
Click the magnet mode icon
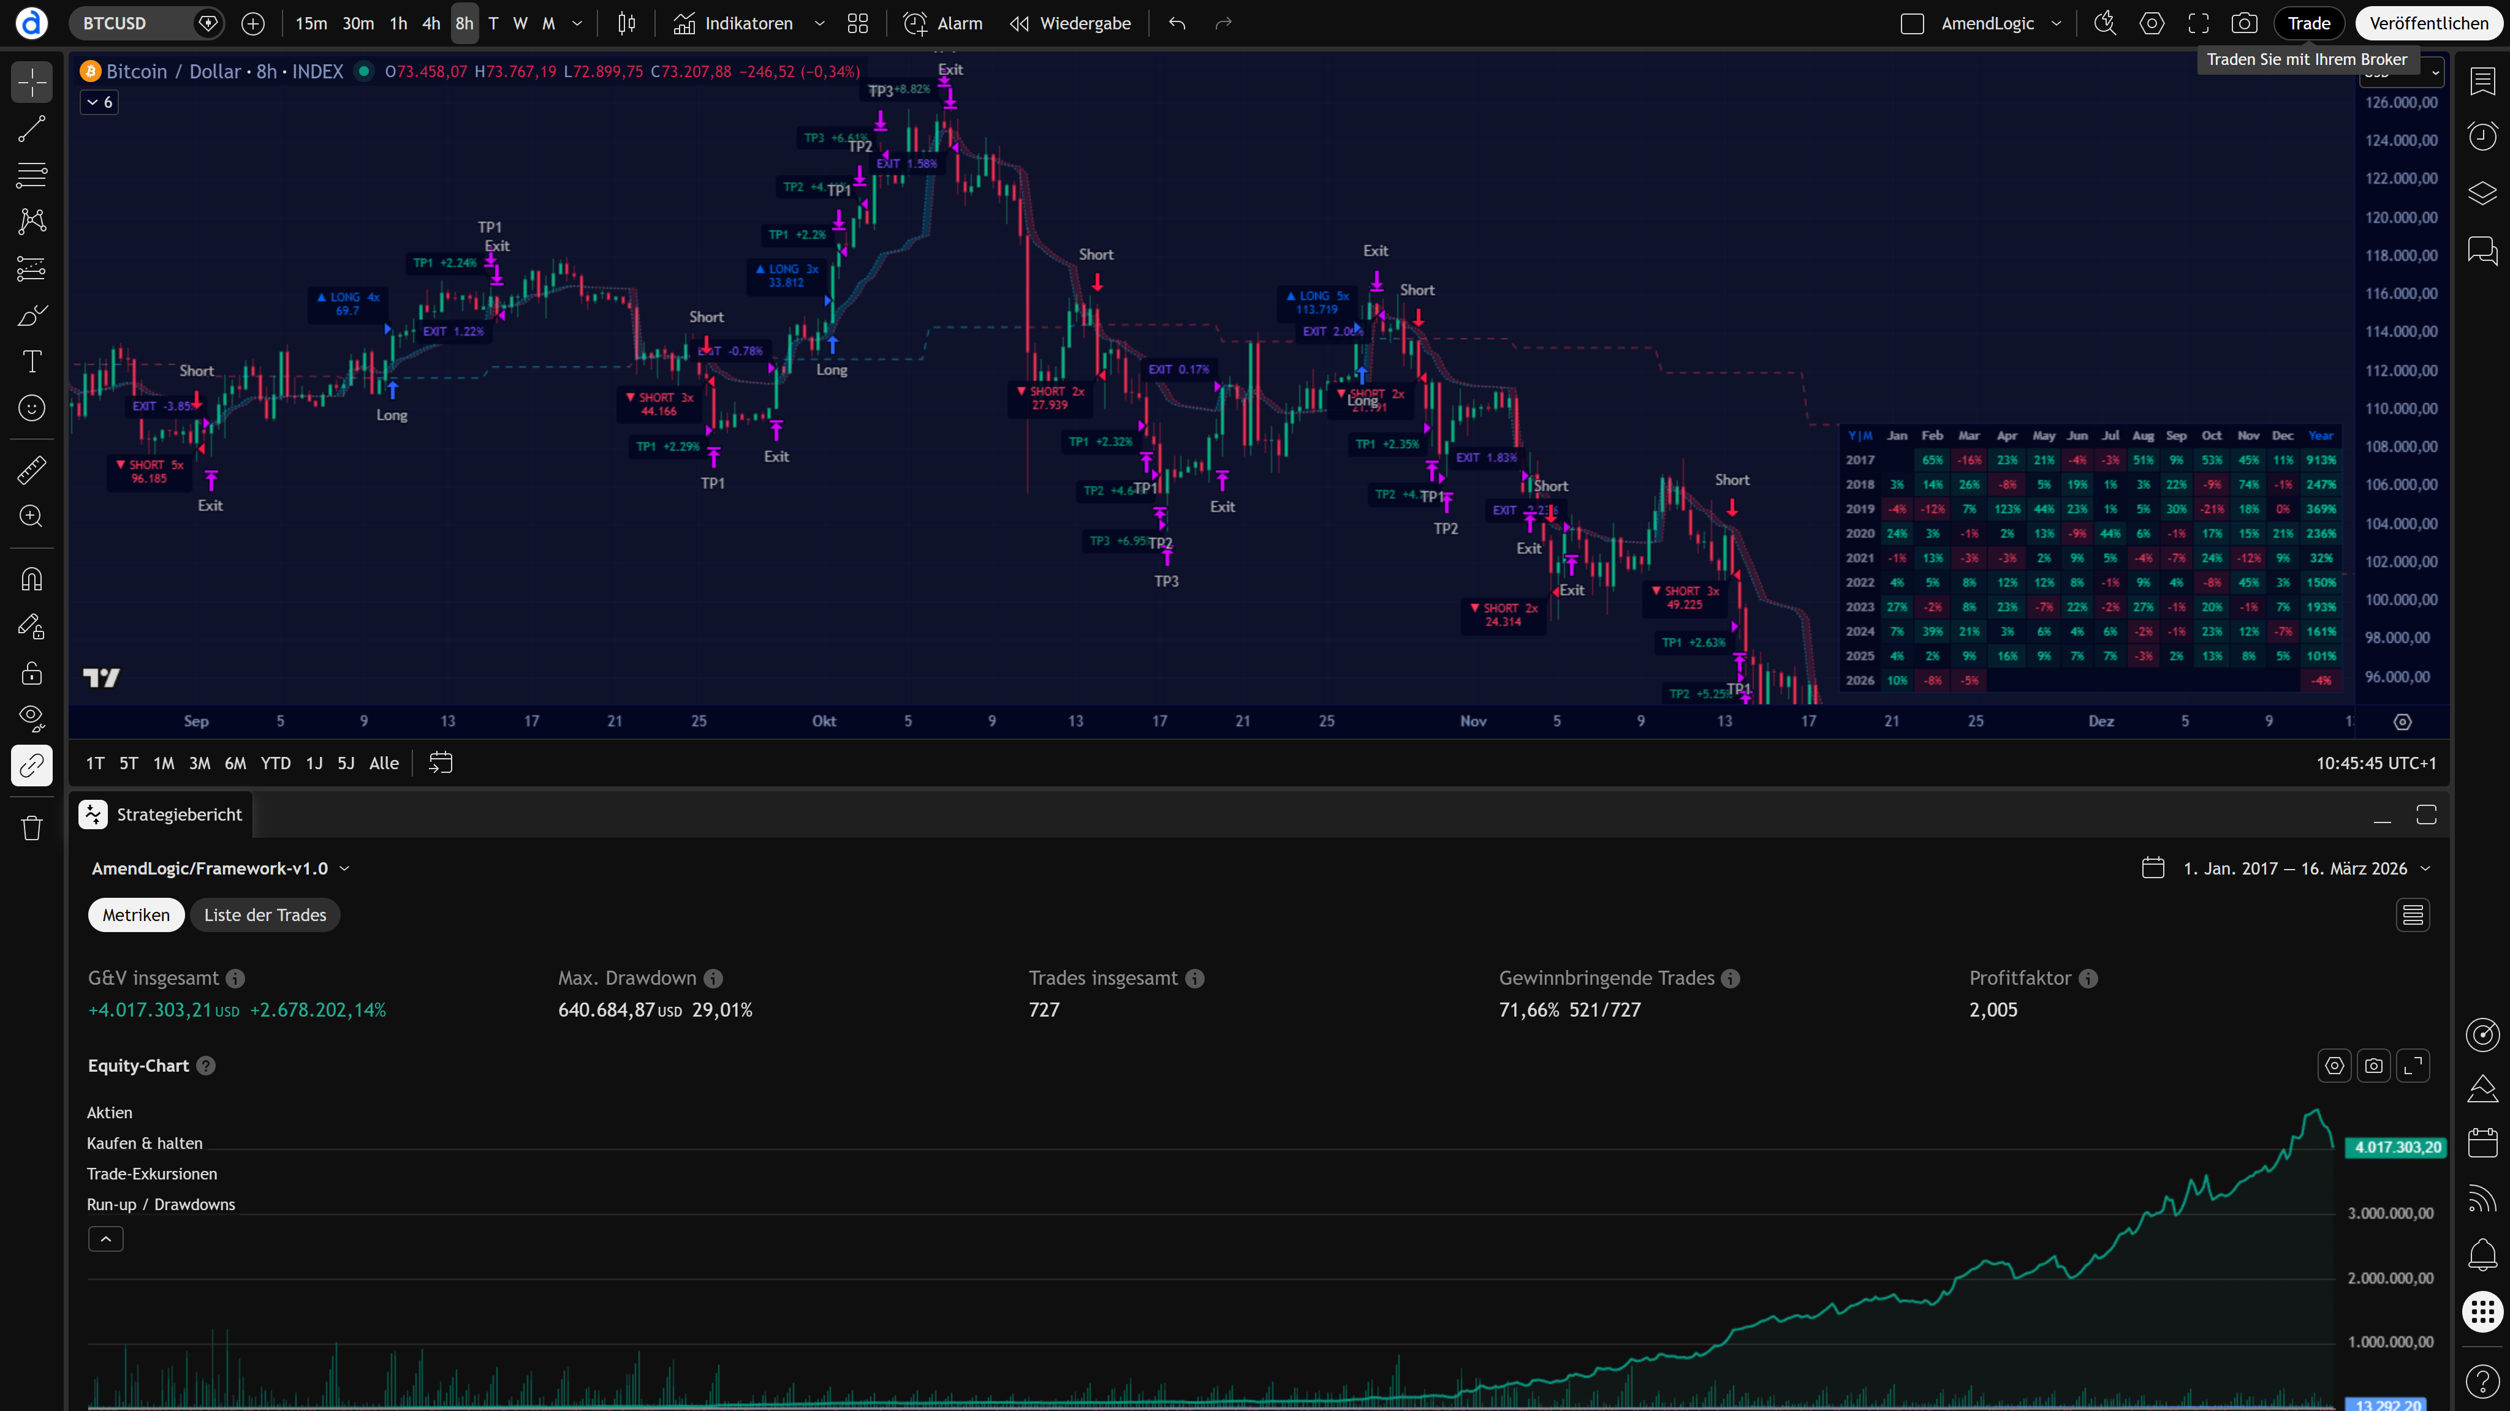[x=31, y=579]
